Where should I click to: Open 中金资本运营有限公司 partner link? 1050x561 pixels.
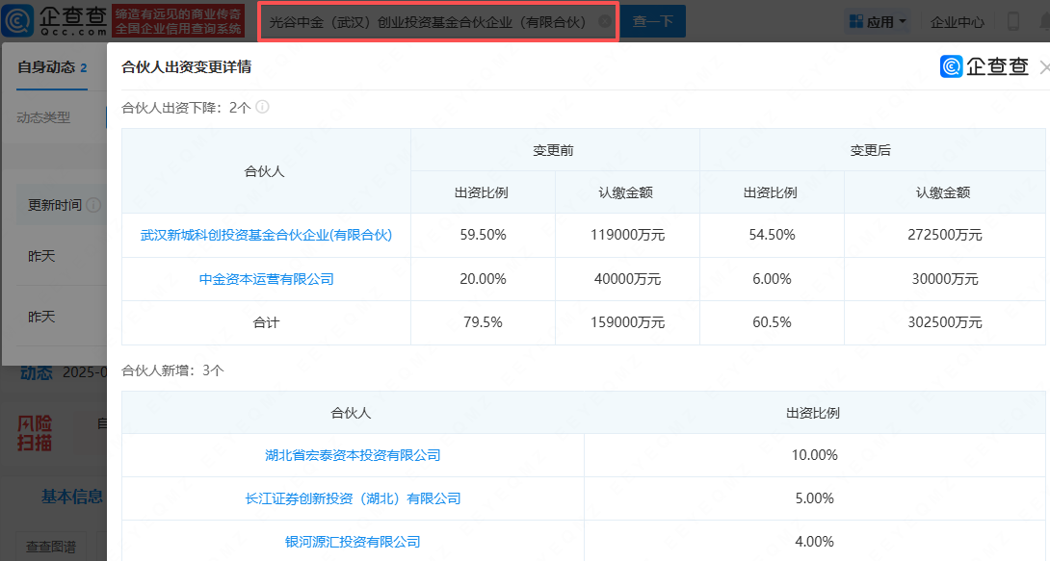(266, 279)
